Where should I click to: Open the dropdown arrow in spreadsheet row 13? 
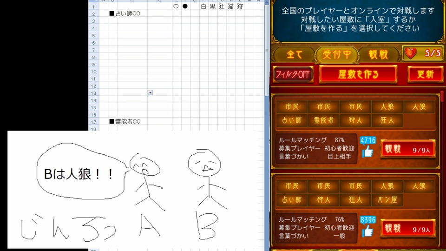point(150,93)
